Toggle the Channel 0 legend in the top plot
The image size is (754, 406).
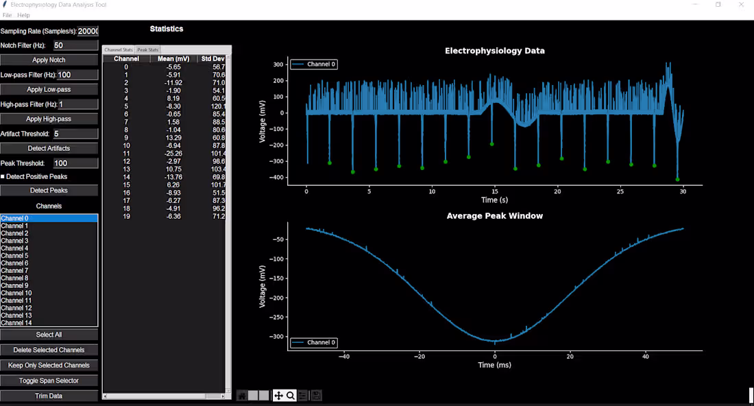[x=313, y=64]
